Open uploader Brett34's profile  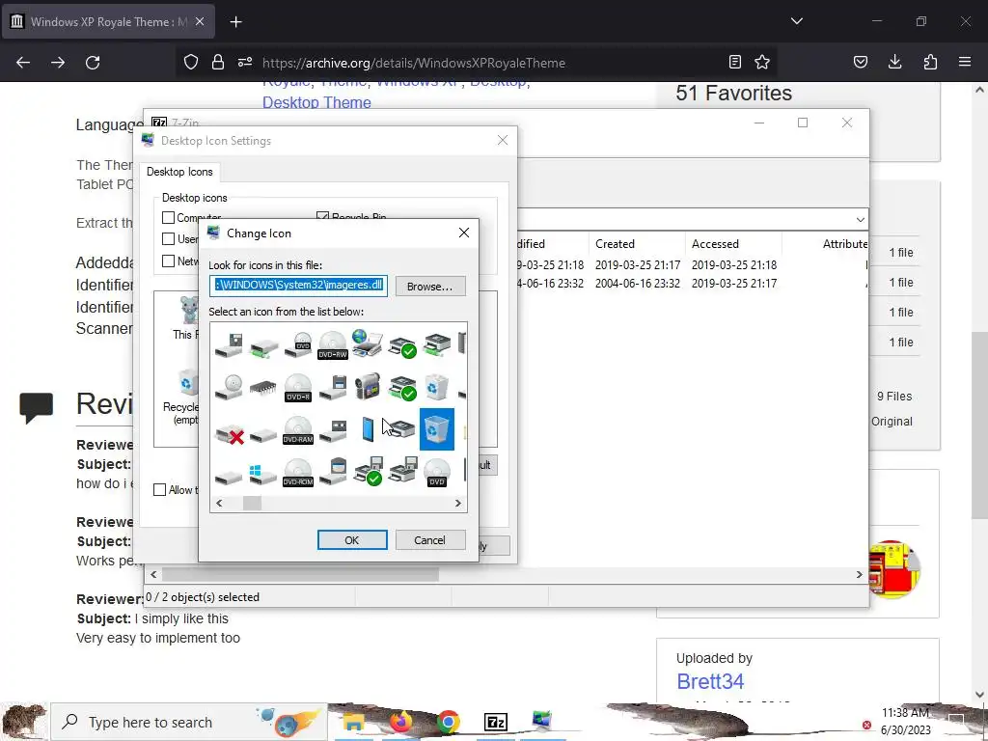[x=710, y=682]
